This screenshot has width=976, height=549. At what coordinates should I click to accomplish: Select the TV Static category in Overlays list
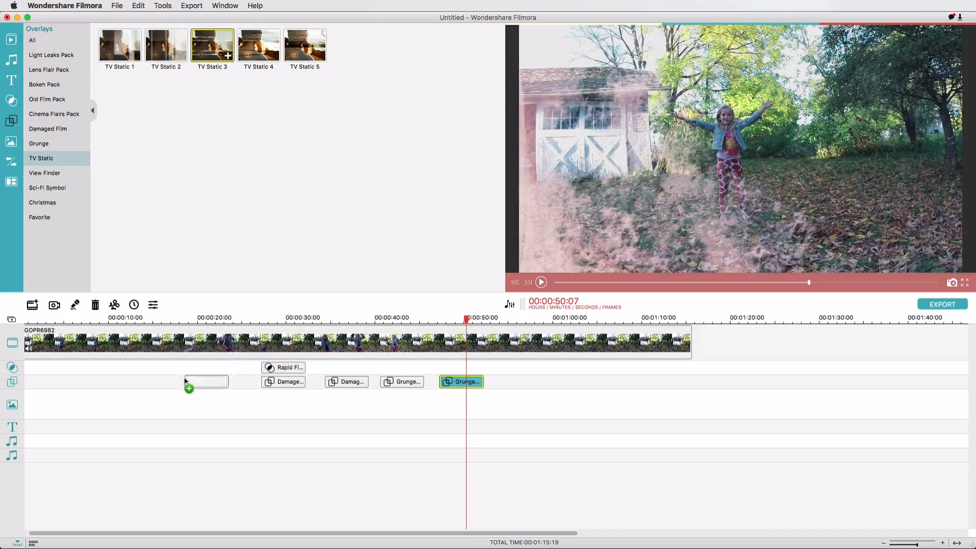(x=41, y=158)
